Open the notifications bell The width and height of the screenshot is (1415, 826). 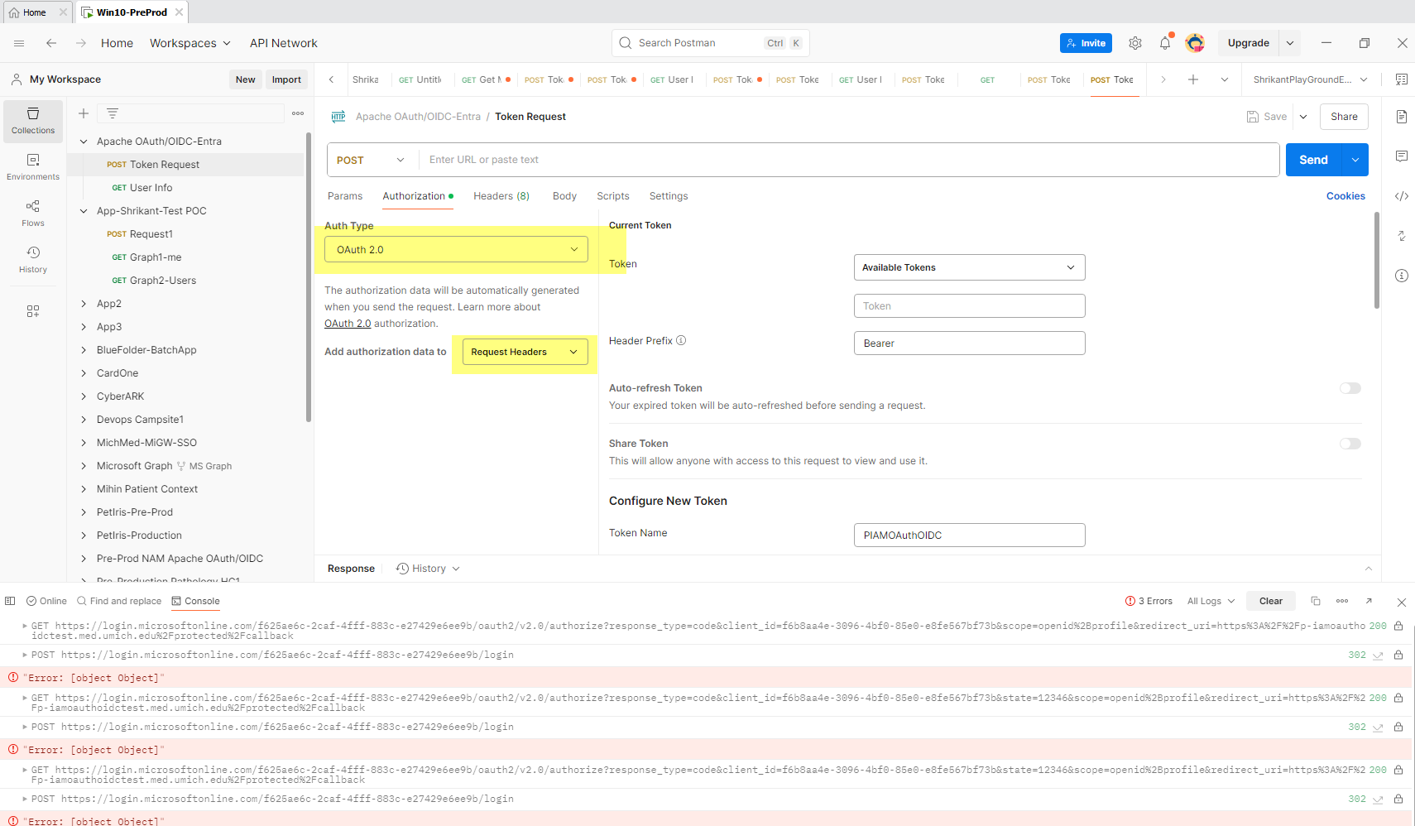[1165, 43]
